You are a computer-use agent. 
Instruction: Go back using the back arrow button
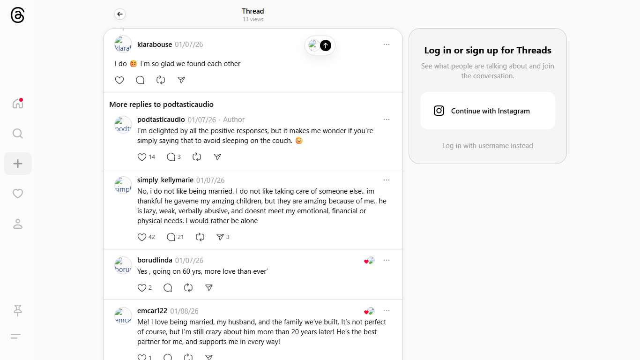click(120, 14)
